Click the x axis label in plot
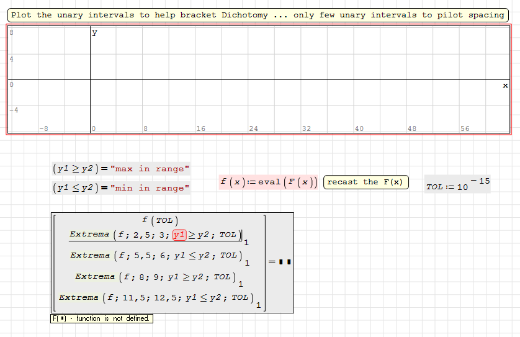Image resolution: width=520 pixels, height=337 pixels. pyautogui.click(x=505, y=86)
